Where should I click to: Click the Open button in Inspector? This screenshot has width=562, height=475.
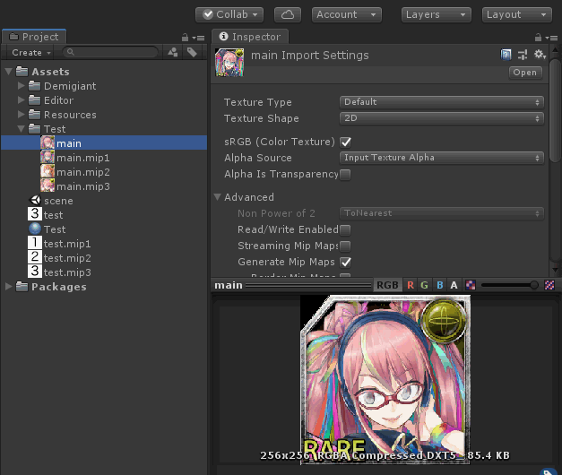coord(525,73)
